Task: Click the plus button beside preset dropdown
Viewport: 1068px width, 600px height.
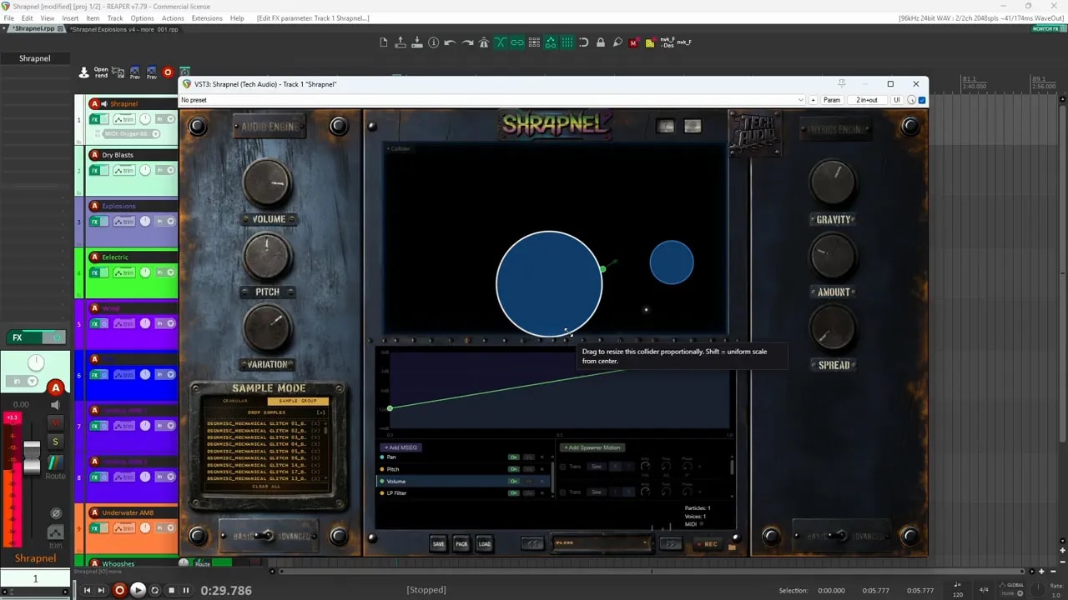Action: pos(814,100)
